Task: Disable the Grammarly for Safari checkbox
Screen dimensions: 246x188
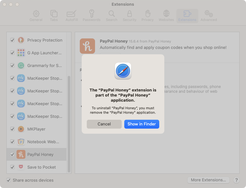Action: coord(12,65)
